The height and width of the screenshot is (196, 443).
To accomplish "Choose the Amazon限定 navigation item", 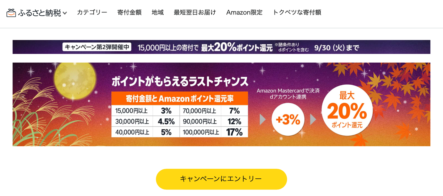I will click(244, 13).
